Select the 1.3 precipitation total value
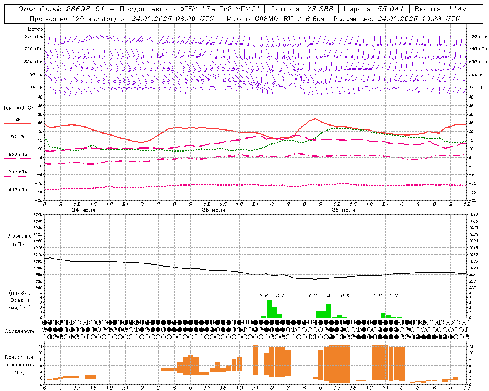The image size is (489, 391). pos(313,296)
